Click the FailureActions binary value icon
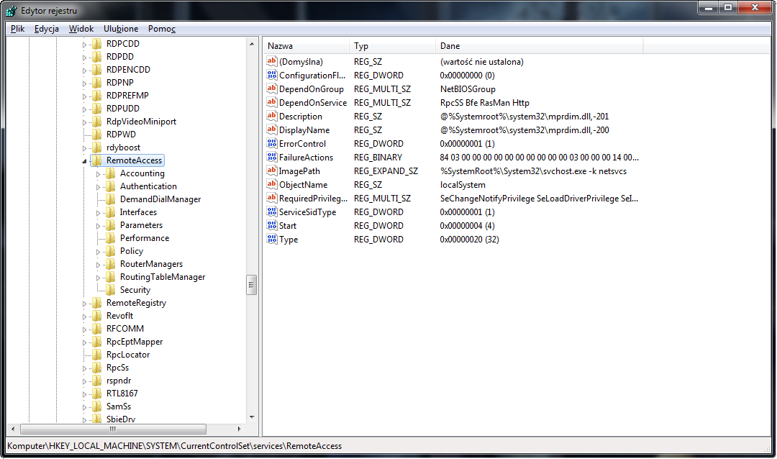This screenshot has width=777, height=459. coord(271,157)
